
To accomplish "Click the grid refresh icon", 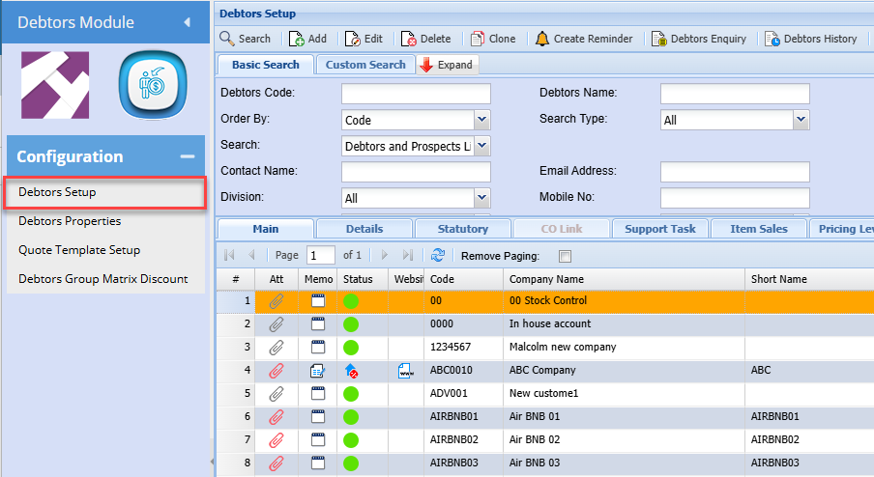I will 438,256.
